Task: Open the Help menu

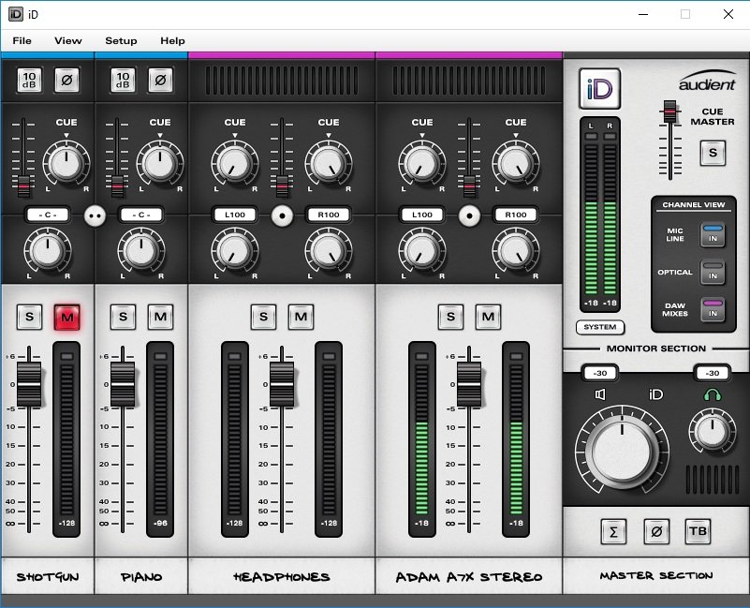Action: [172, 40]
